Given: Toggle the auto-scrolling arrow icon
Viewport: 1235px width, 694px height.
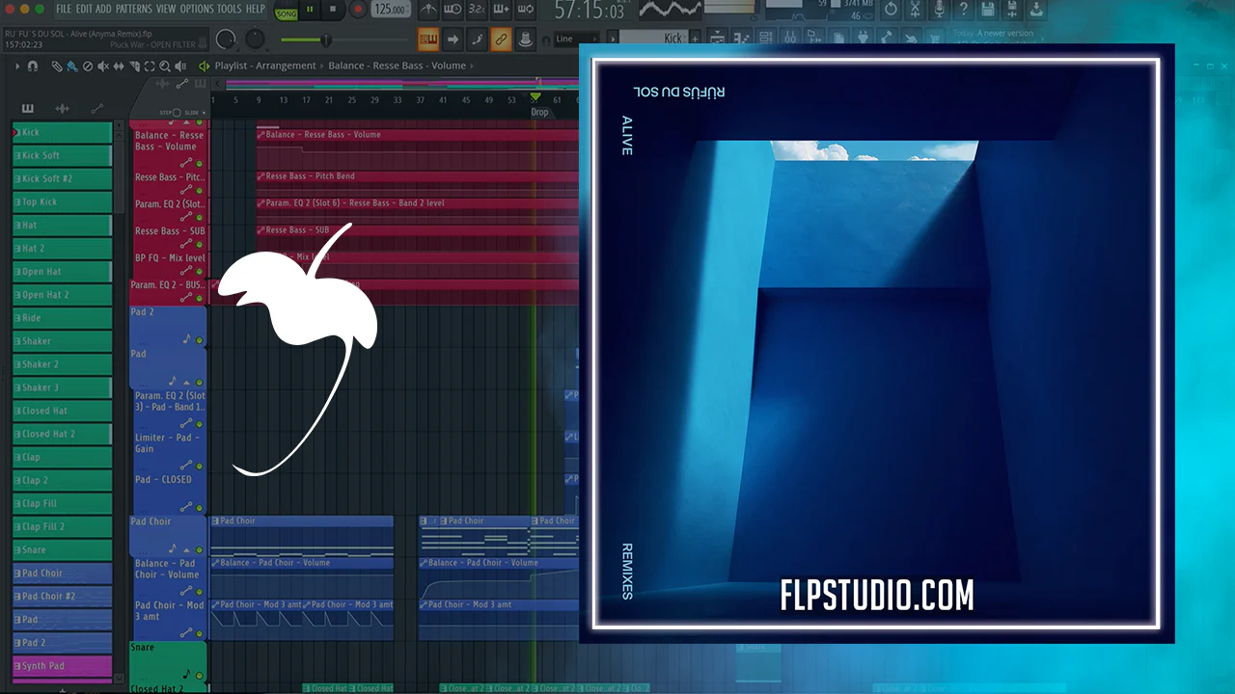Looking at the screenshot, I should (x=453, y=40).
